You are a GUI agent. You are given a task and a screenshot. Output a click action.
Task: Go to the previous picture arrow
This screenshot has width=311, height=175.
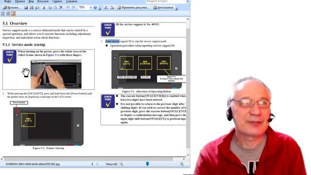pyautogui.click(x=92, y=164)
